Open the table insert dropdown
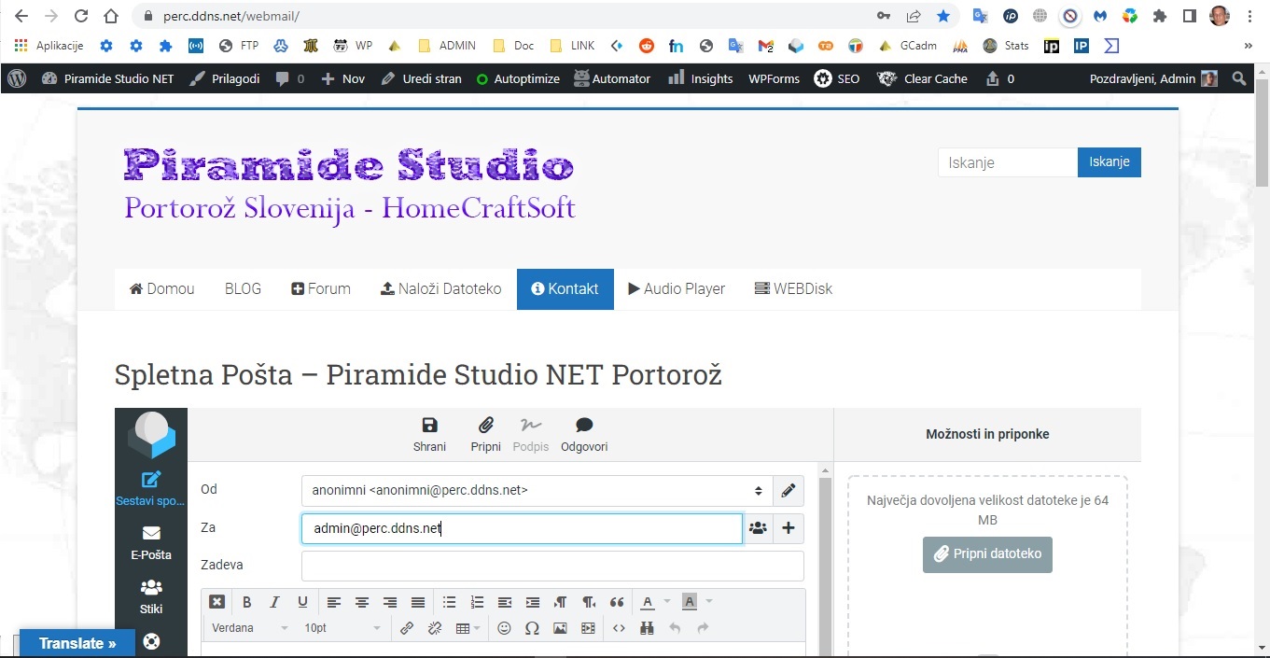 (468, 628)
